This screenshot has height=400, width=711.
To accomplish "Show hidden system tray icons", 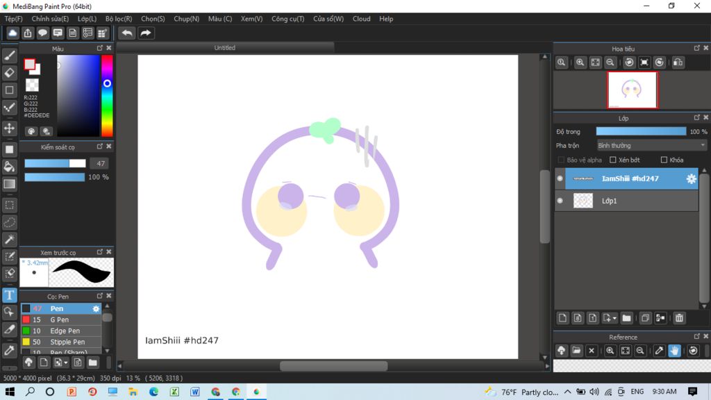I will click(568, 392).
